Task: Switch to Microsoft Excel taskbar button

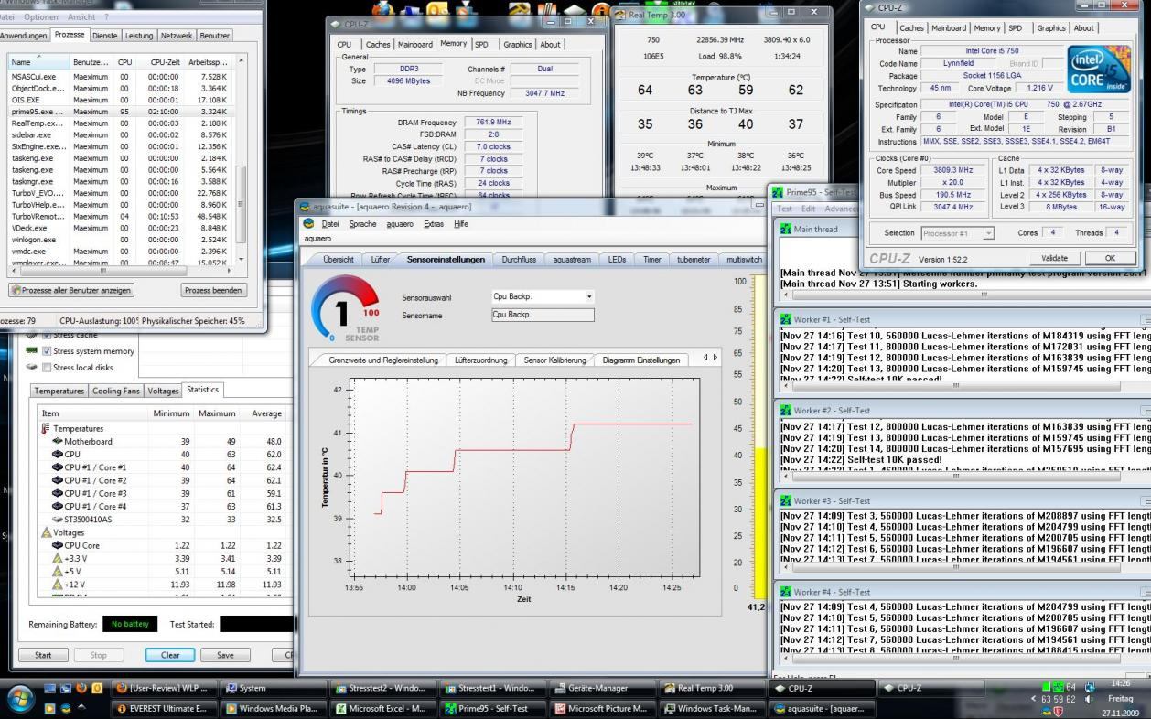Action: click(x=382, y=708)
